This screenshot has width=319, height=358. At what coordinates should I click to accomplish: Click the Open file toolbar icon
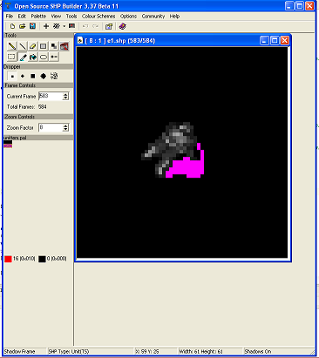coord(23,26)
